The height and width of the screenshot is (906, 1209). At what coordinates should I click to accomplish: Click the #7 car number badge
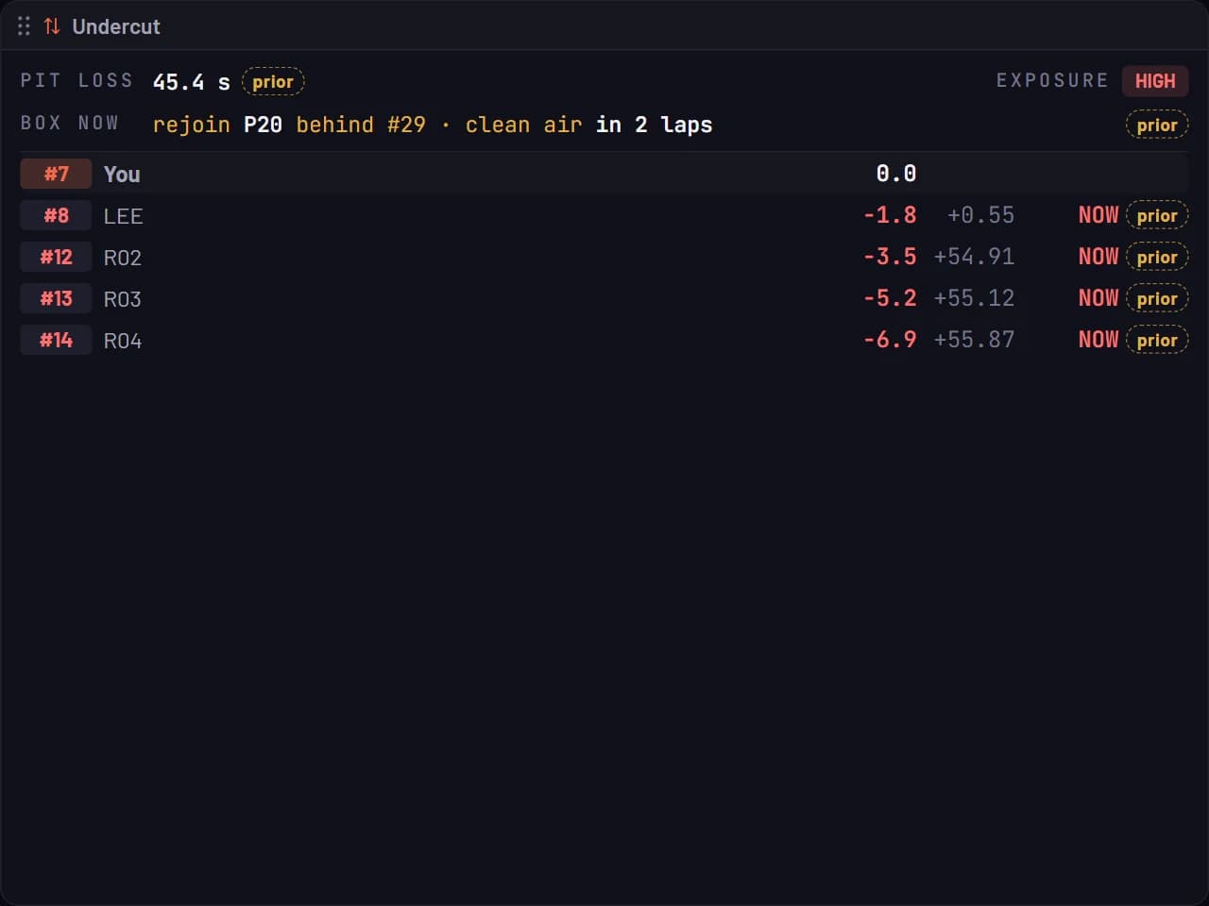coord(56,174)
